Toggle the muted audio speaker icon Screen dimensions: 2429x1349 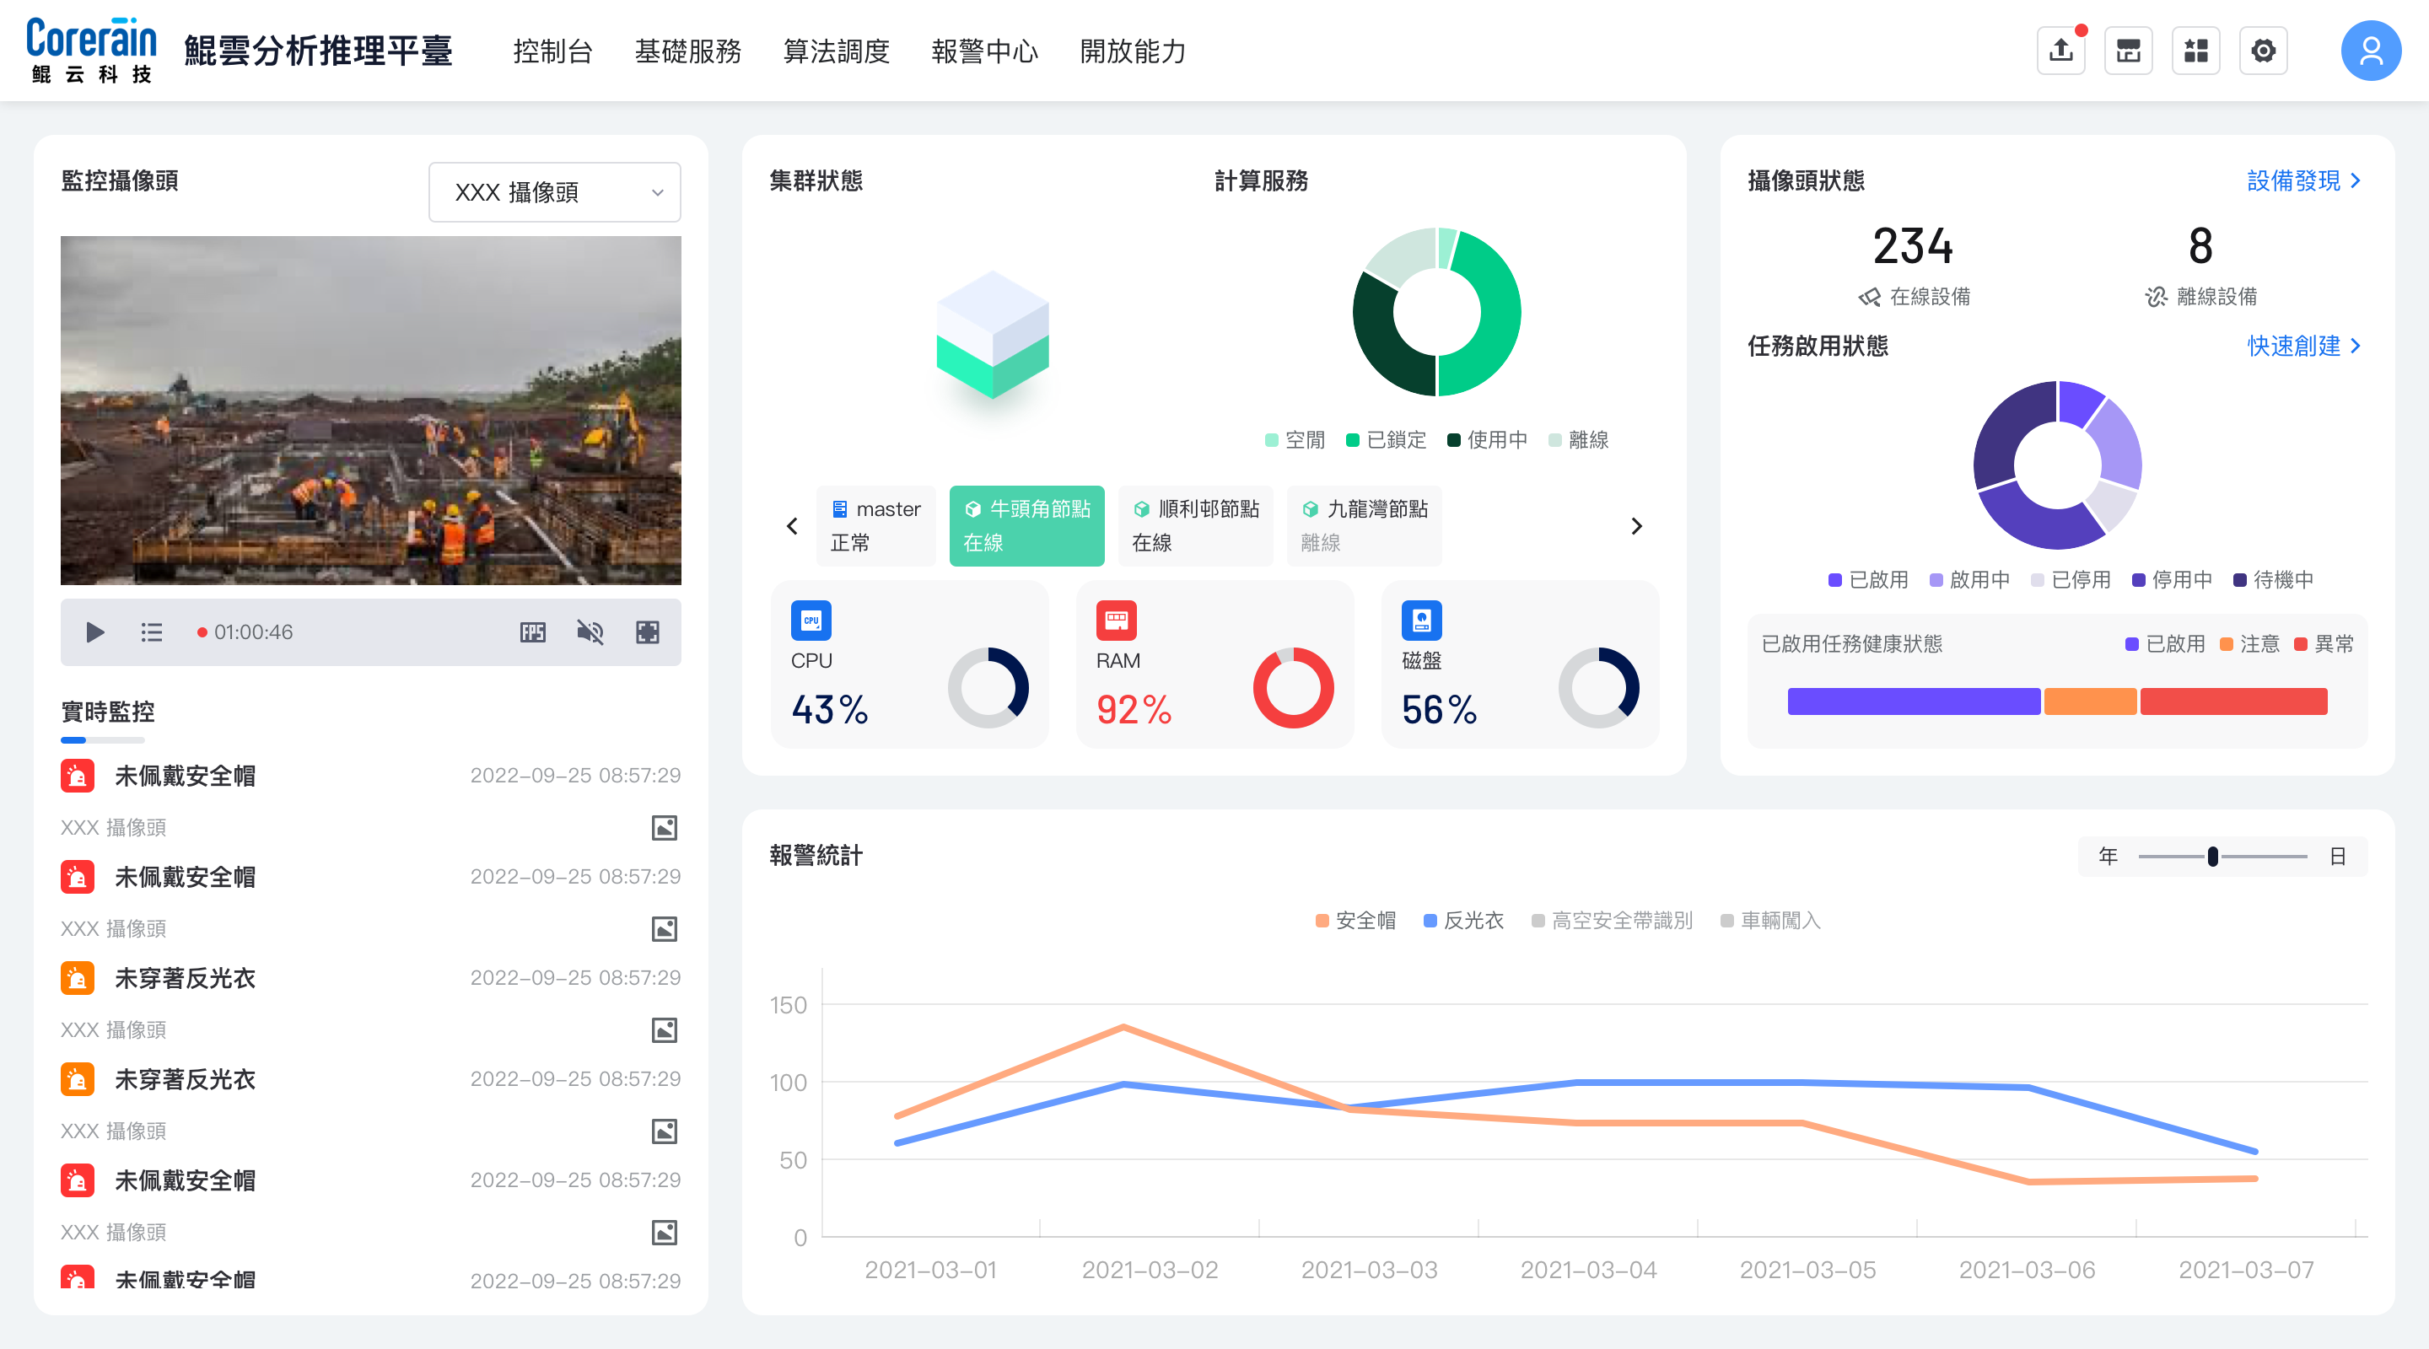tap(590, 632)
